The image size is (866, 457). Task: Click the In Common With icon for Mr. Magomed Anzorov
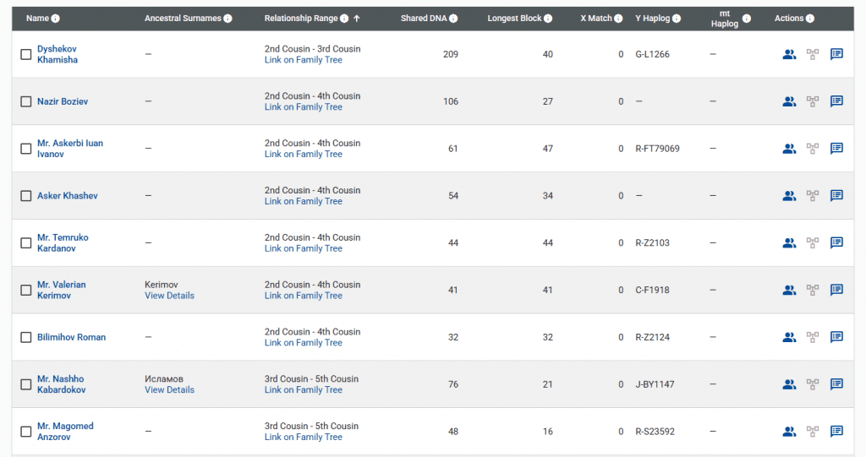pos(789,432)
